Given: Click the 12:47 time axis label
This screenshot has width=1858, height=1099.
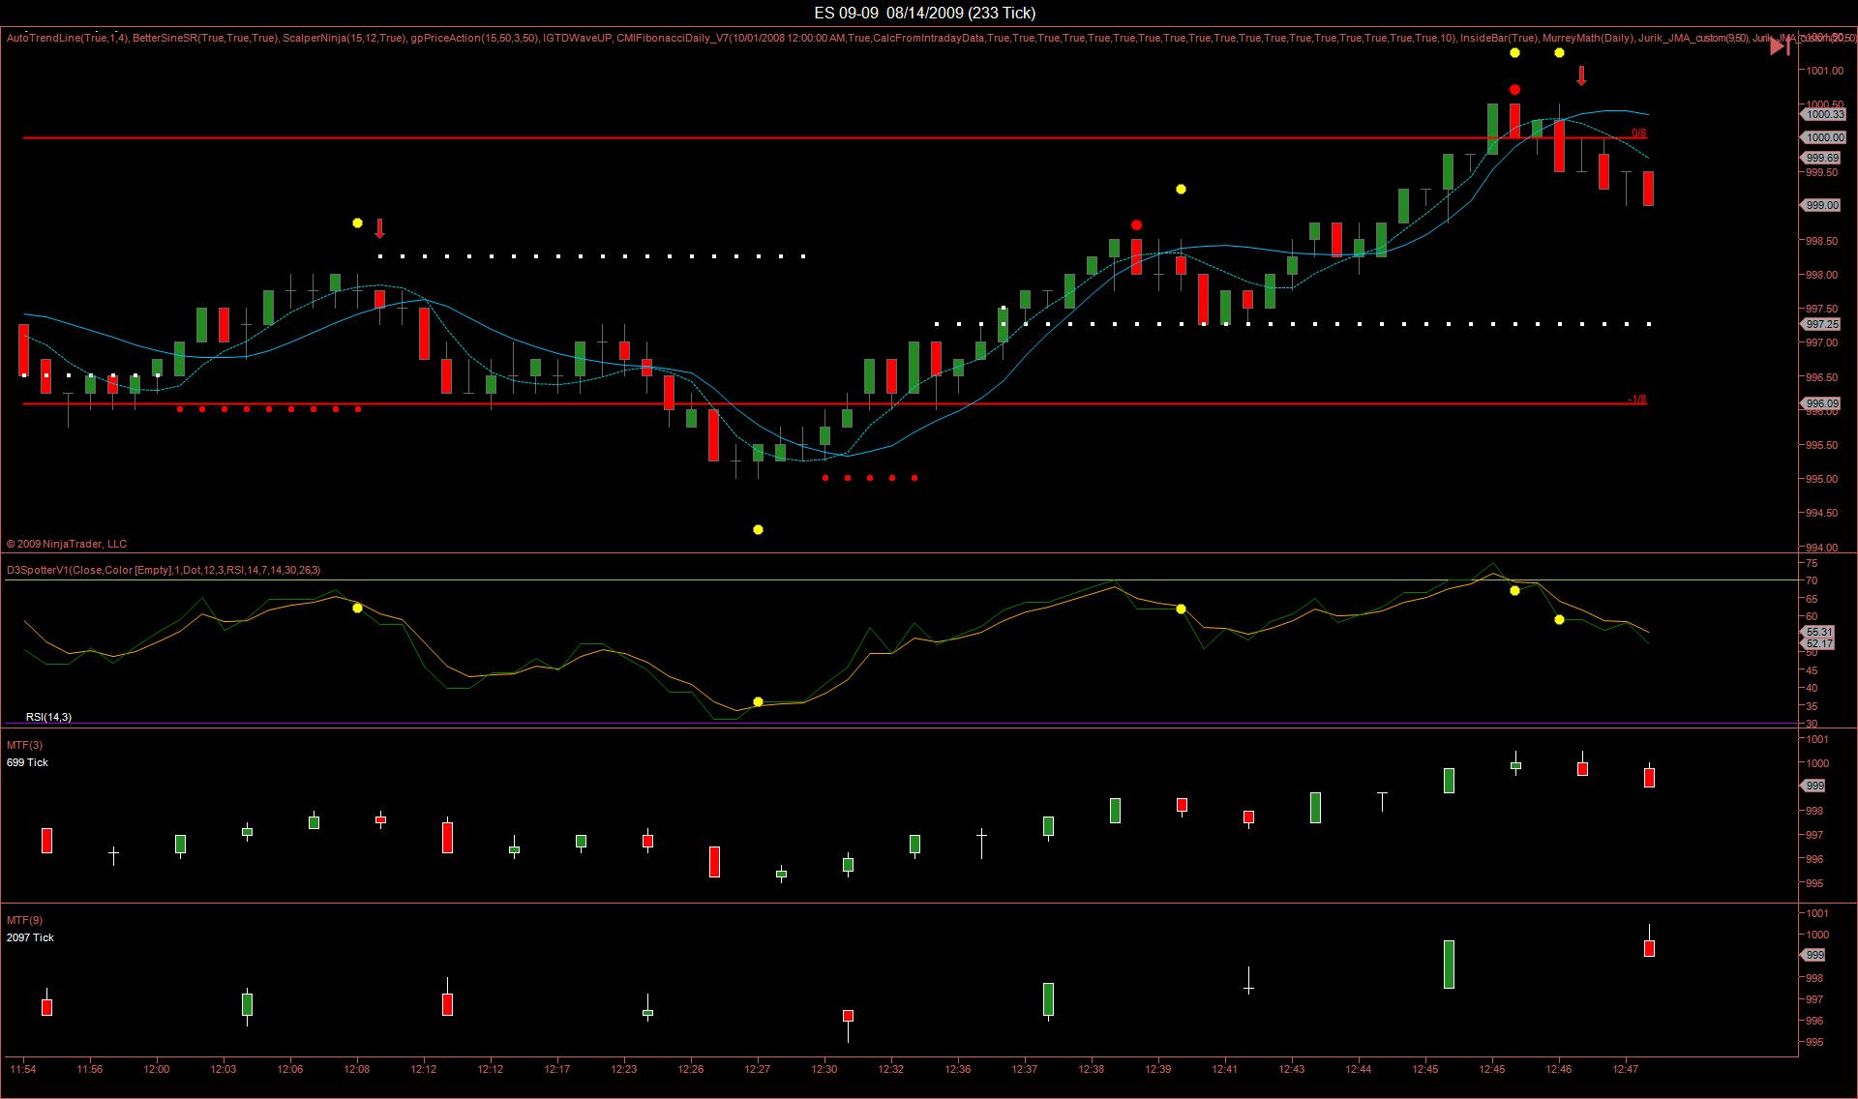Looking at the screenshot, I should (x=1626, y=1069).
